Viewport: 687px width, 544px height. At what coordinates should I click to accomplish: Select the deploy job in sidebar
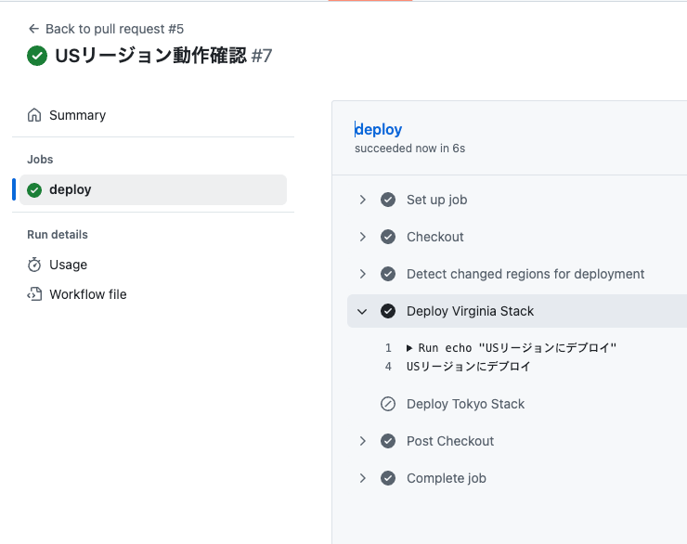coord(71,189)
